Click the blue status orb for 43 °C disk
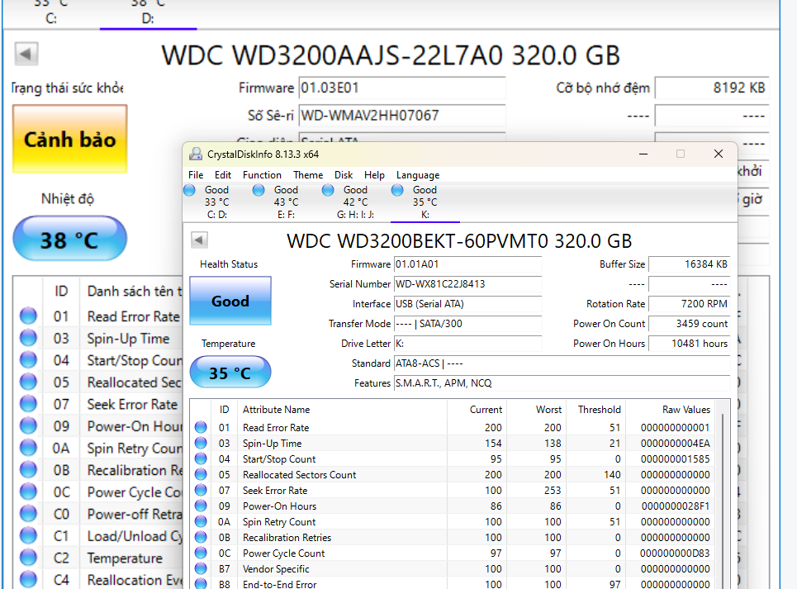 [259, 190]
